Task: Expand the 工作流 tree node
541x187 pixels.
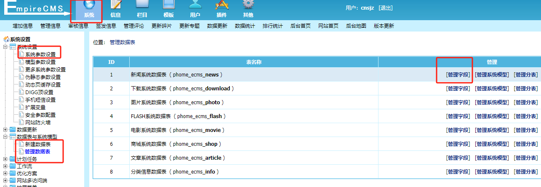Action: click(5, 166)
